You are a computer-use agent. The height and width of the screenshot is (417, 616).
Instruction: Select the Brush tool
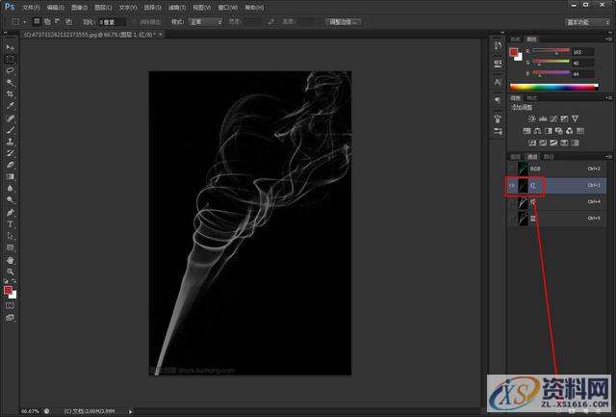11,129
